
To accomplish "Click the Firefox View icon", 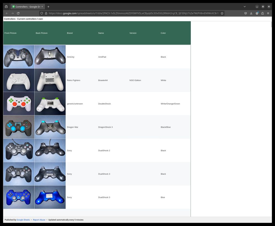I will (x=6, y=7).
